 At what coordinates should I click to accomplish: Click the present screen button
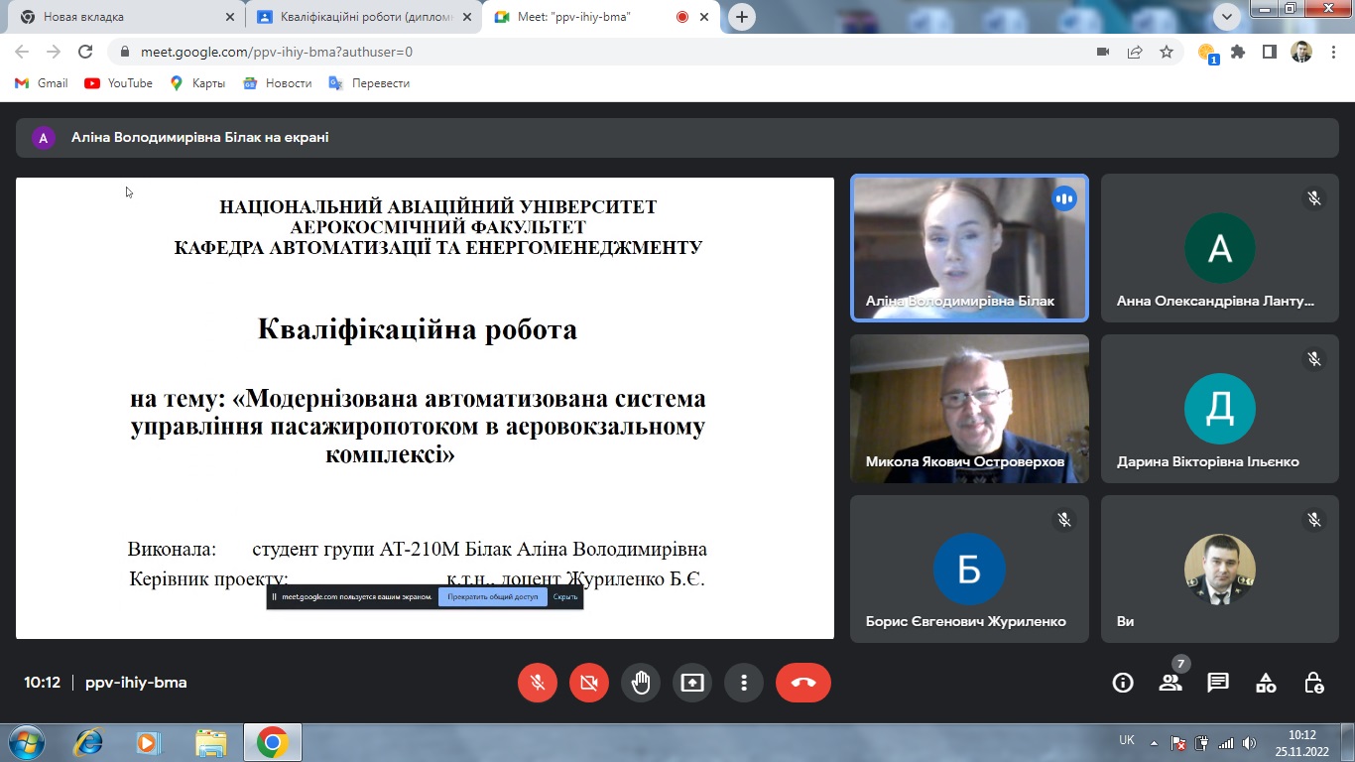pyautogui.click(x=692, y=683)
